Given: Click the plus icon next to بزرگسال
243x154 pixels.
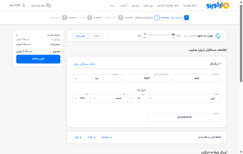Looking at the screenshot, I should coord(111,137).
